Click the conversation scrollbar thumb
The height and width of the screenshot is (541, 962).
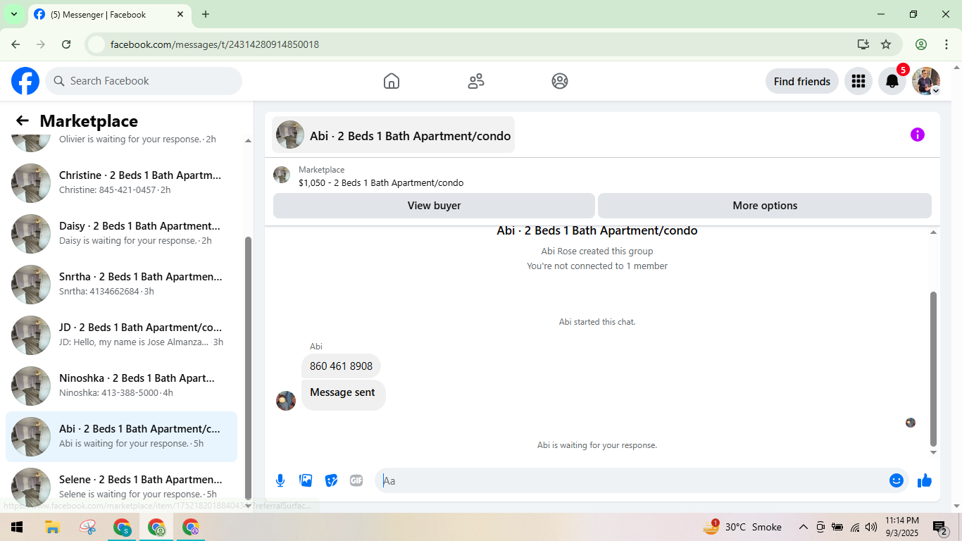coord(934,368)
